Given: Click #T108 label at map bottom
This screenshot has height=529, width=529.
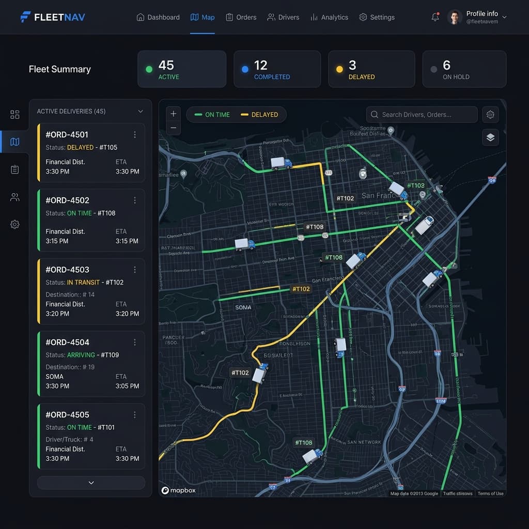Looking at the screenshot, I should [x=304, y=443].
